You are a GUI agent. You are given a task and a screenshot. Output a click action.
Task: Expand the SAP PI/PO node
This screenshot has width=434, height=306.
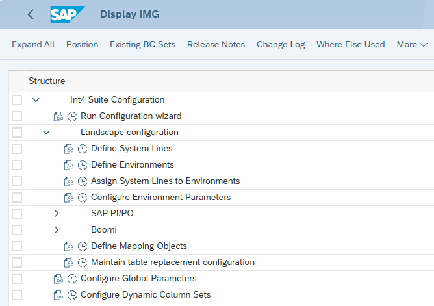coord(57,214)
